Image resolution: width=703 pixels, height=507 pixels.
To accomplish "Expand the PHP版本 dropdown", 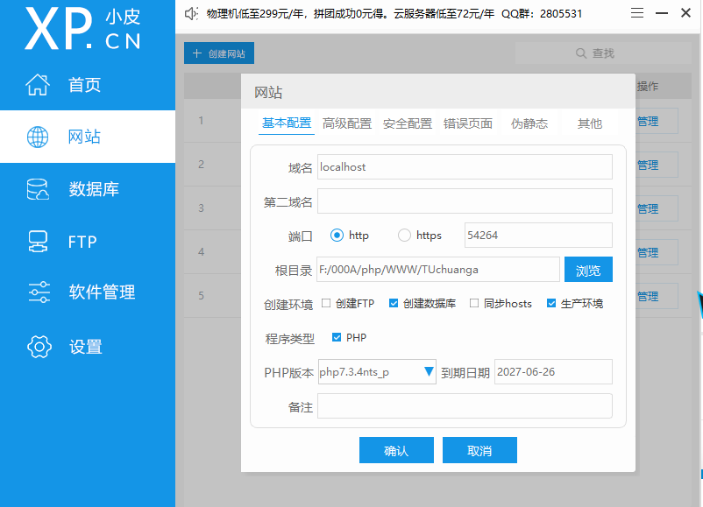I will pos(429,372).
